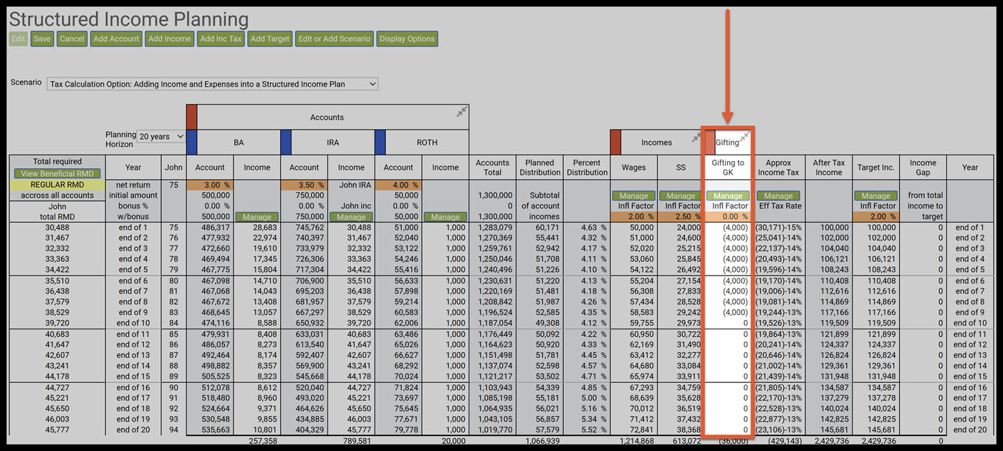Select Target Inc. Infl Factor 2.00 % field
Viewport: 1003px width, 451px height.
(875, 217)
